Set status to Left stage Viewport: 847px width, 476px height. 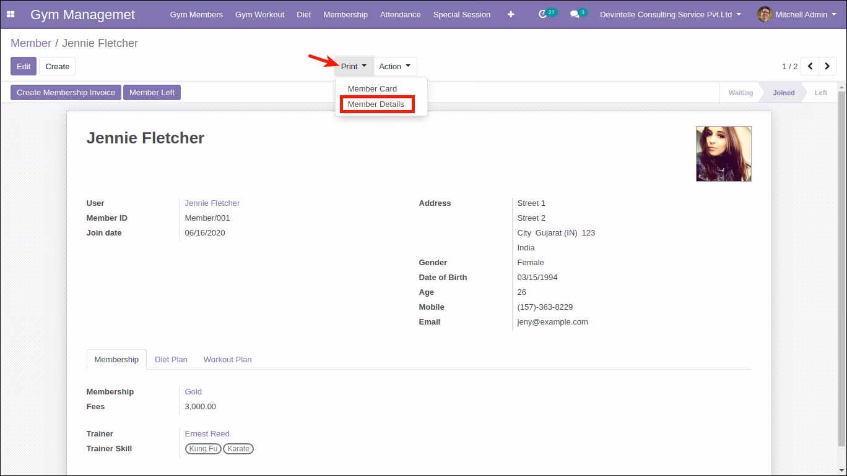[x=820, y=93]
